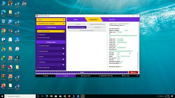Stop the running job with Stop button

pos(133,72)
